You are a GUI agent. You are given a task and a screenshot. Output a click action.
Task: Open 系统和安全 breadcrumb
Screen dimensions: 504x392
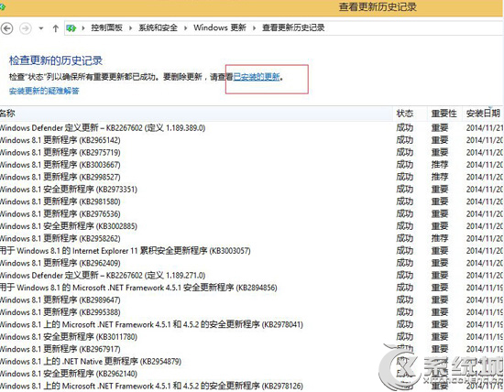[158, 28]
